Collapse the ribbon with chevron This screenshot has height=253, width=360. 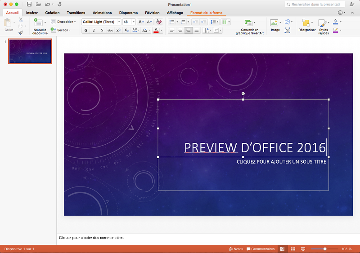click(x=352, y=13)
